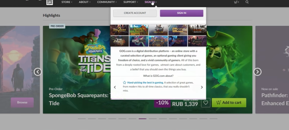Screen dimensions: 289x130
Task: Show previous tip in sign-in popup
Action: pos(115,87)
